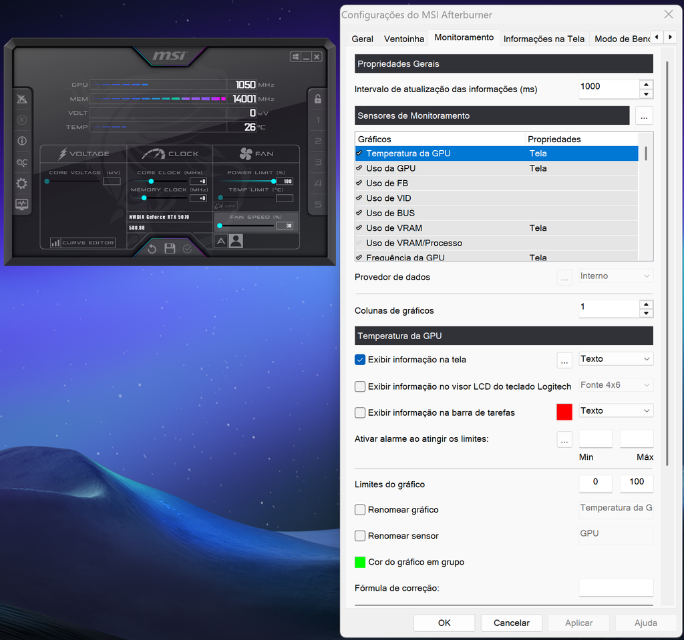
Task: Open the 'Interno' data provider dropdown
Action: (x=616, y=276)
